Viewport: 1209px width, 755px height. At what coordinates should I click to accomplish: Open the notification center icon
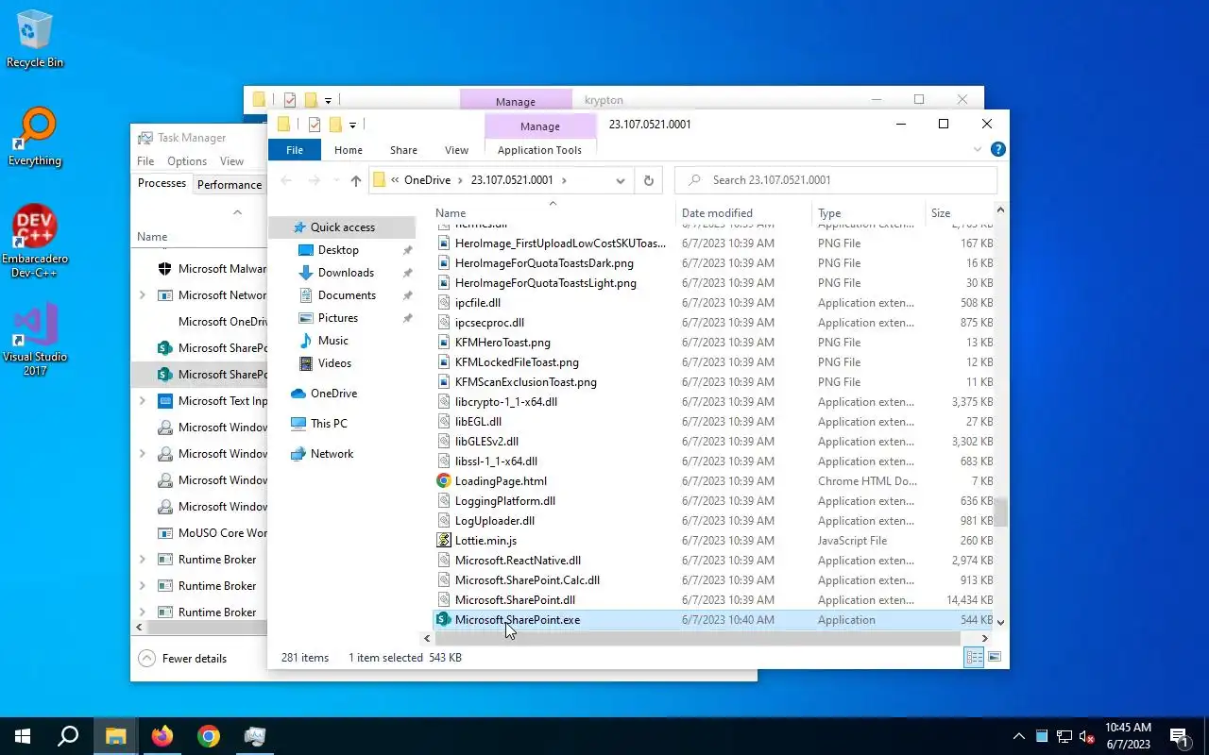1179,736
